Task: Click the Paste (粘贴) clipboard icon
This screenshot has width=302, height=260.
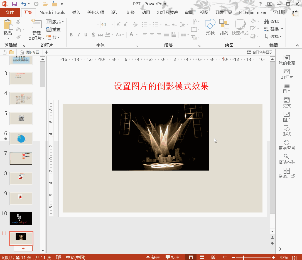Action: [8, 25]
